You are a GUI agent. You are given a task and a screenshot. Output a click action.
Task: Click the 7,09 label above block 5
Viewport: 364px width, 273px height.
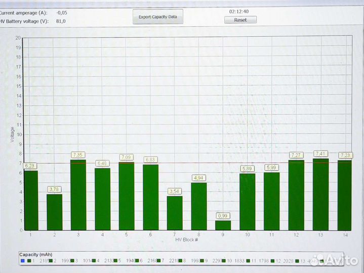click(127, 157)
